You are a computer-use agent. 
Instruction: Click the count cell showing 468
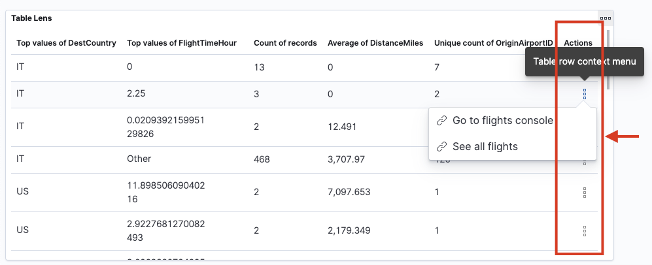pos(262,159)
